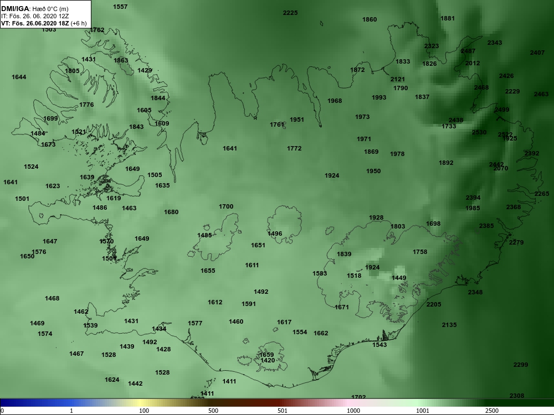Select the map value 1651
This screenshot has height=415, width=554.
(258, 245)
